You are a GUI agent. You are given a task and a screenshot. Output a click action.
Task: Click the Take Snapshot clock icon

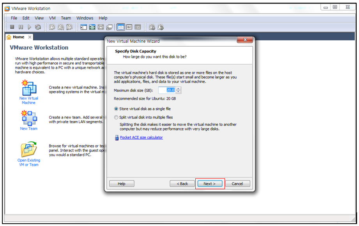[x=52, y=27]
